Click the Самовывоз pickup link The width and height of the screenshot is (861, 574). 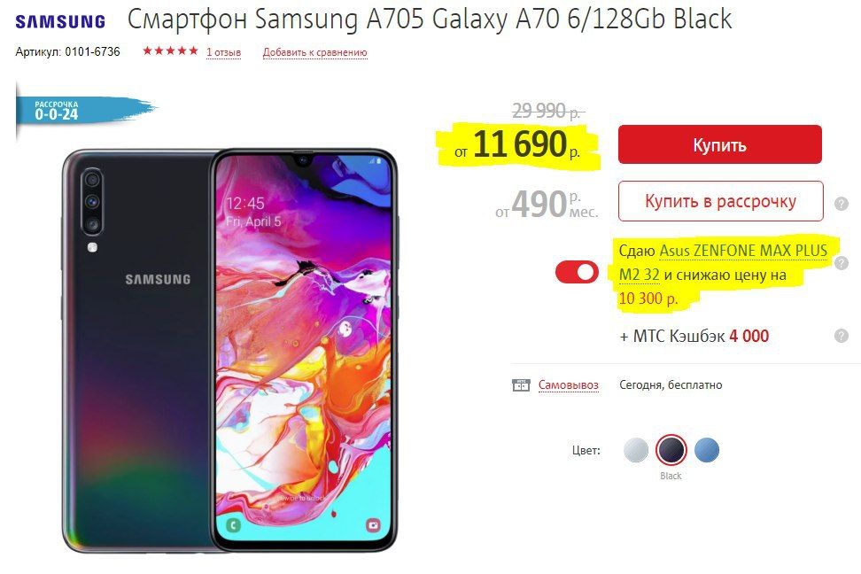click(x=569, y=385)
